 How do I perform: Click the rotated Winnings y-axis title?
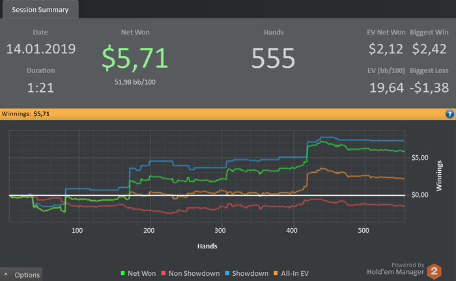pyautogui.click(x=439, y=175)
